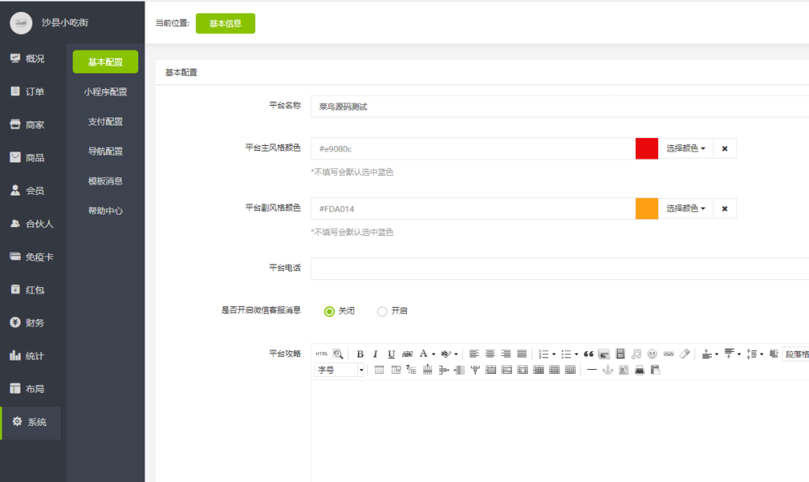
Task: Open unordered list dropdown arrow
Action: tap(576, 354)
